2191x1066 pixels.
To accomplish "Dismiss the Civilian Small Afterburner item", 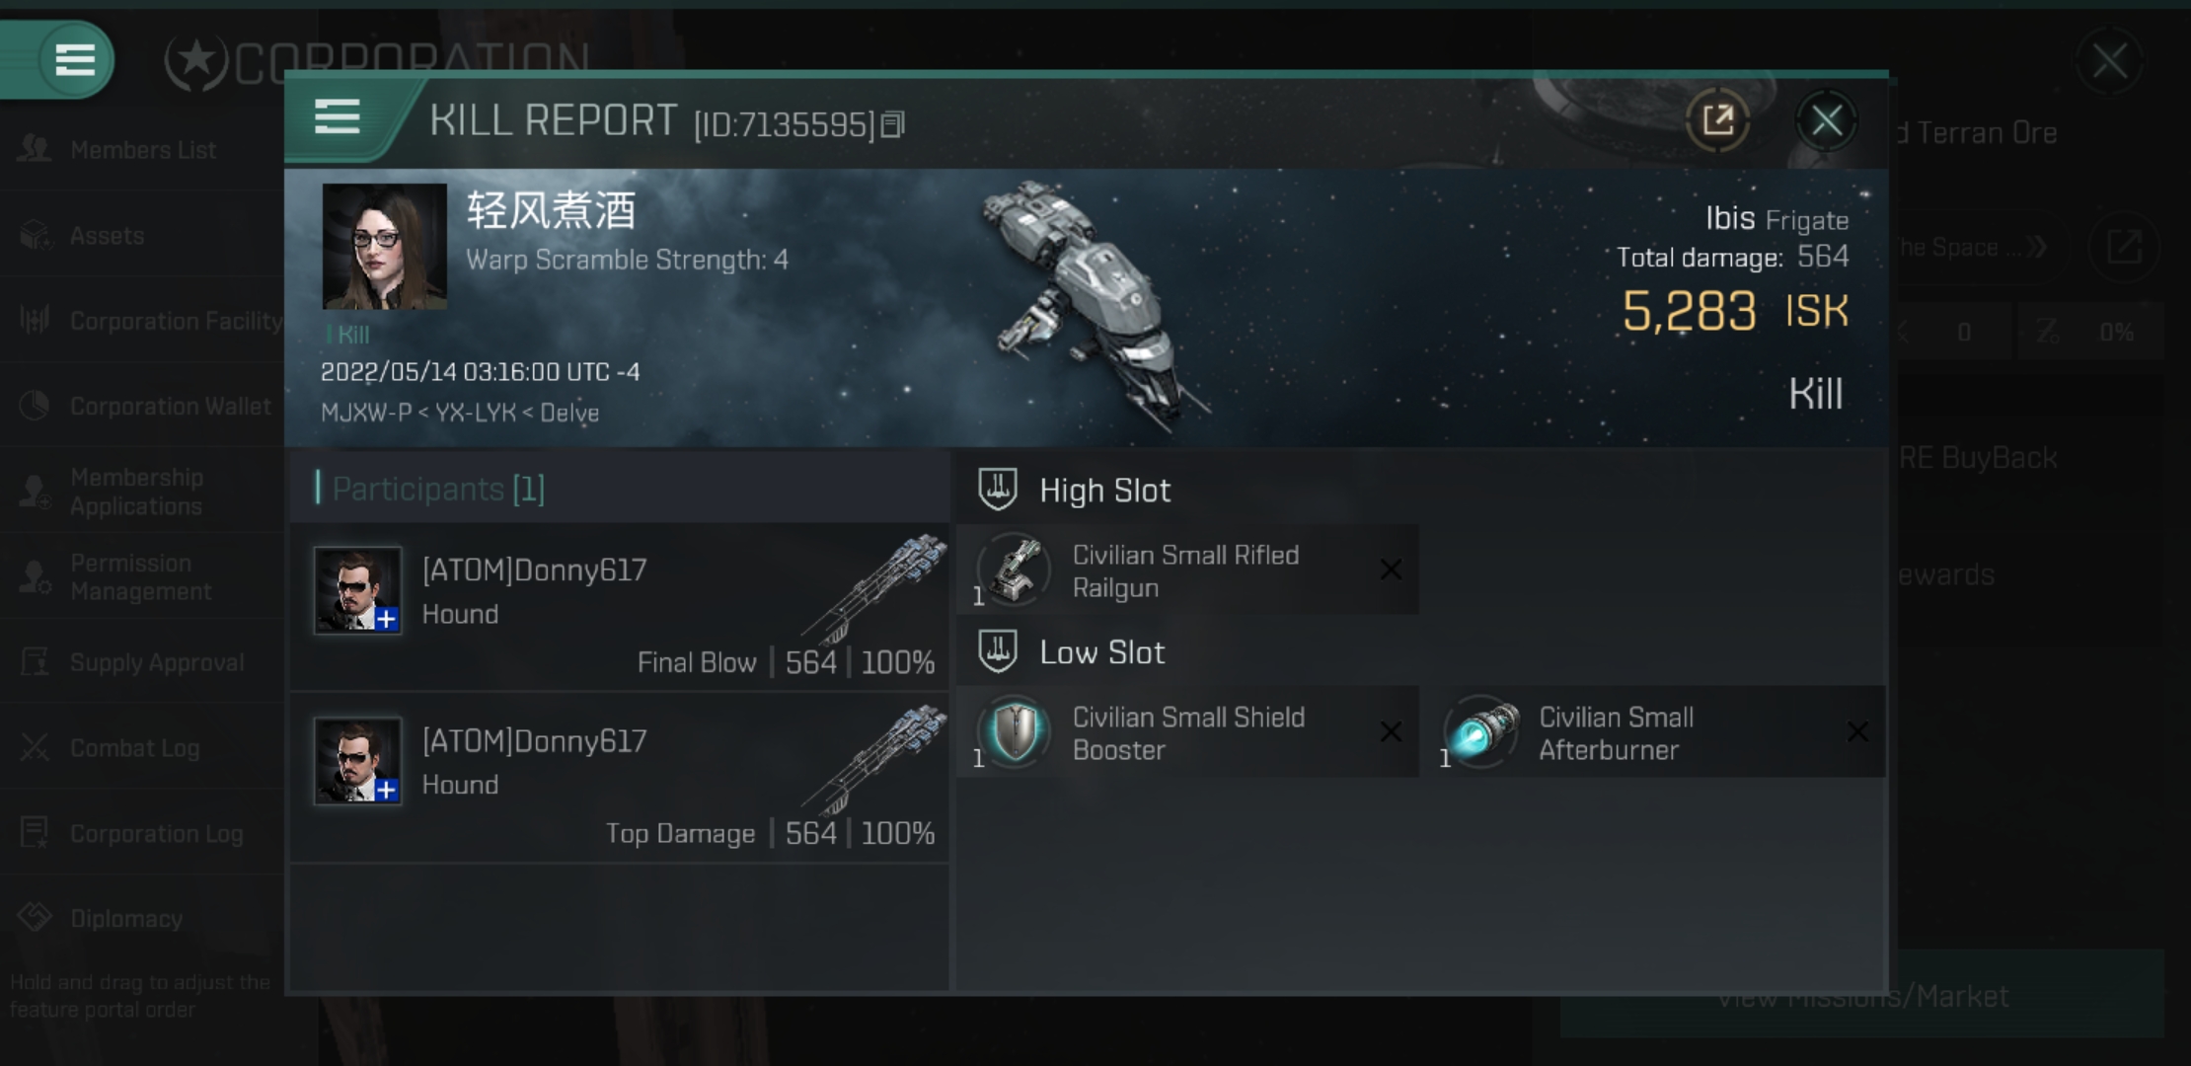I will tap(1858, 732).
